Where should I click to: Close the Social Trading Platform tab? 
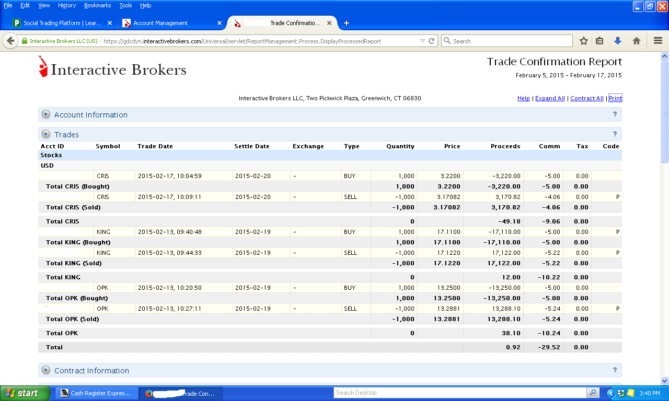click(x=110, y=23)
